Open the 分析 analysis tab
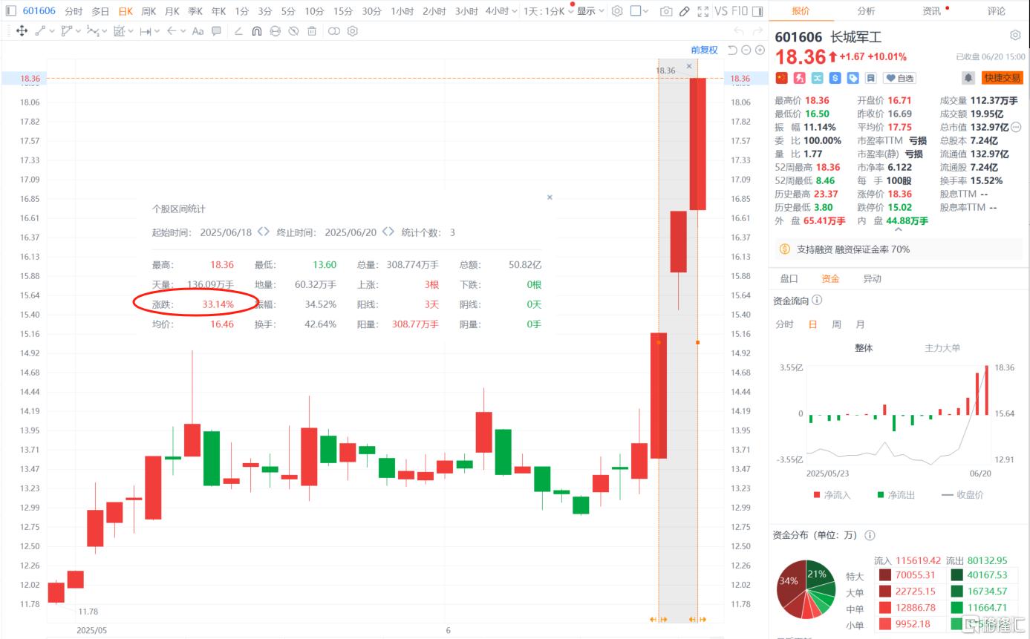The image size is (1030, 639). pos(866,11)
